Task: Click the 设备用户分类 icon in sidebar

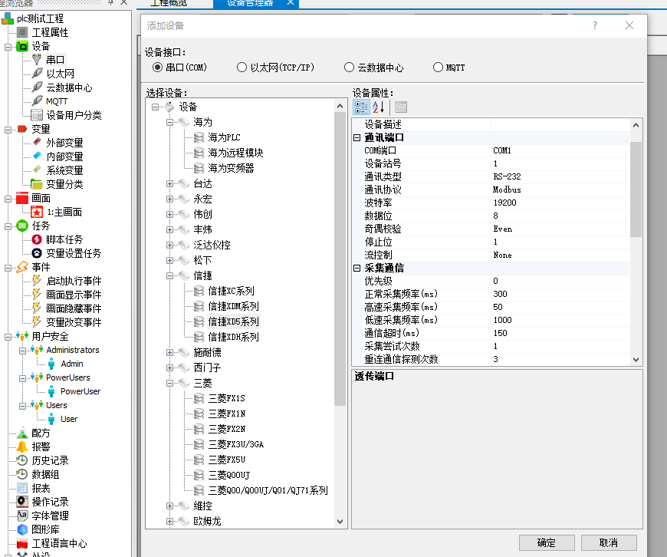Action: tap(37, 115)
